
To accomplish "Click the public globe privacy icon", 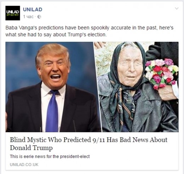I will 39,17.
